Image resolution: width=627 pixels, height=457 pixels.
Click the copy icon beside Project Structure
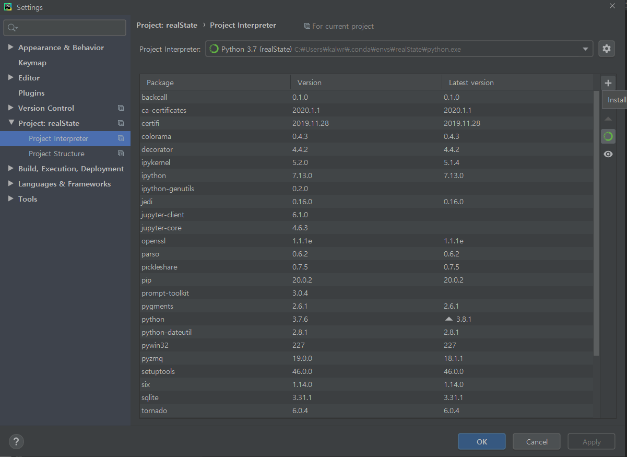point(121,154)
